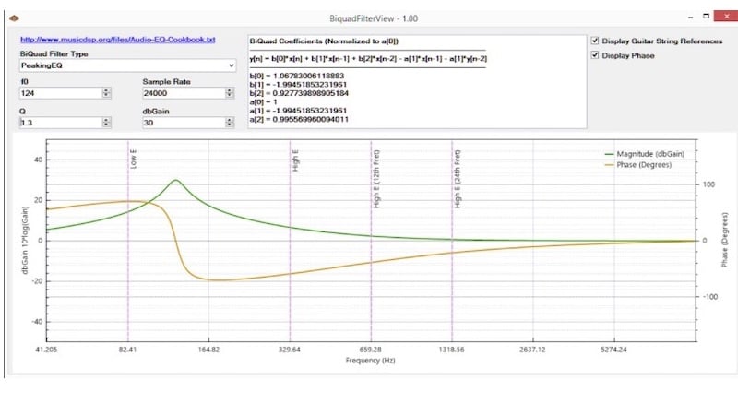
Task: Click the dbGain field showing 30
Action: click(x=184, y=123)
